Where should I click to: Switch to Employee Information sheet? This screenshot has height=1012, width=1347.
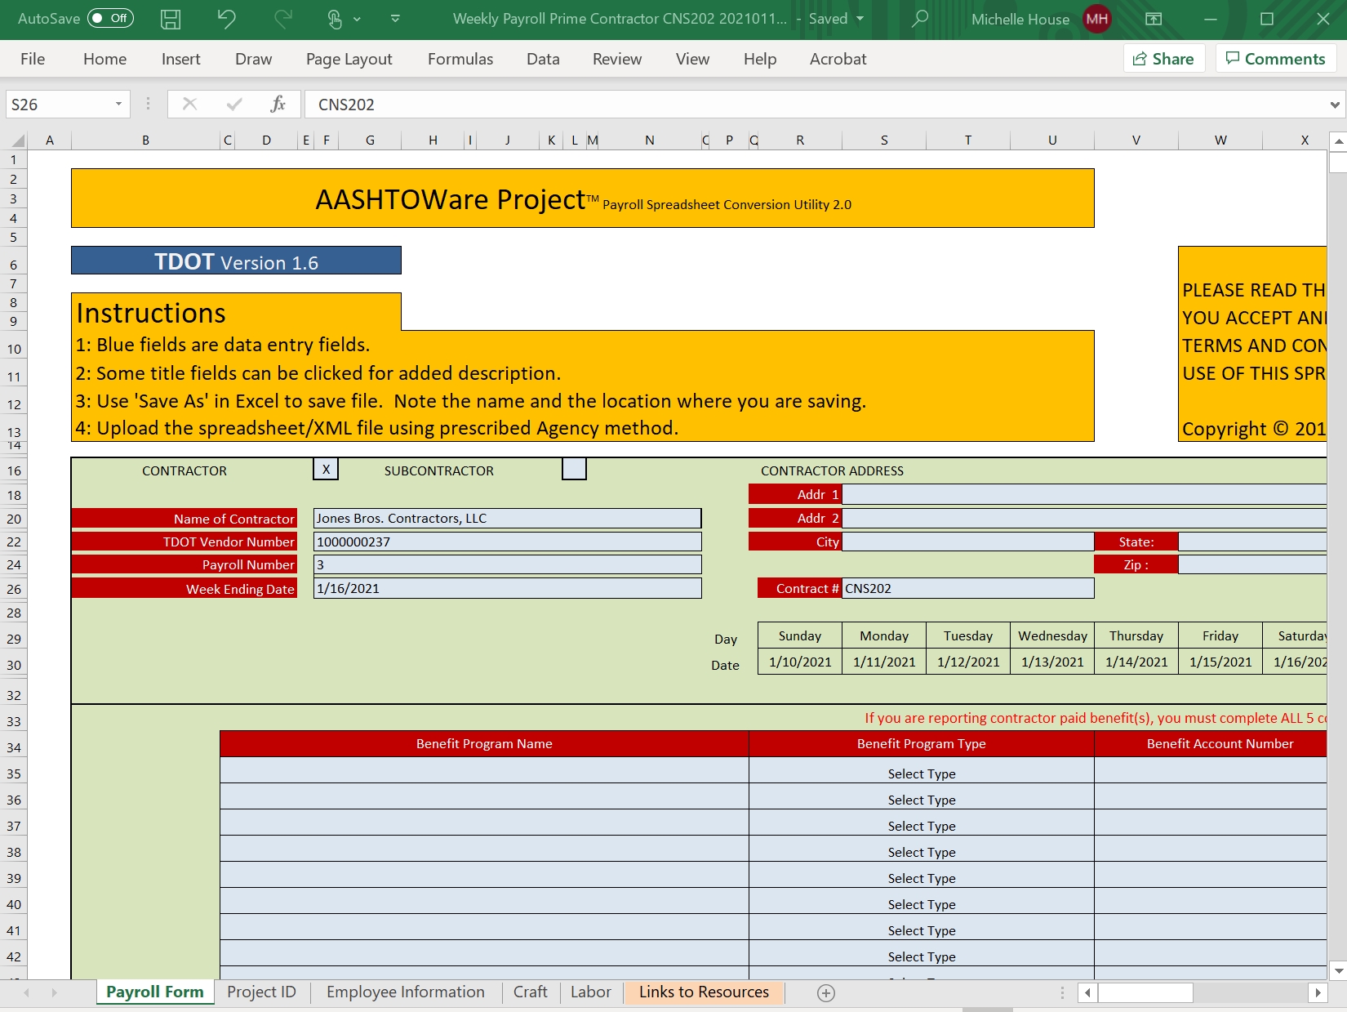[405, 992]
